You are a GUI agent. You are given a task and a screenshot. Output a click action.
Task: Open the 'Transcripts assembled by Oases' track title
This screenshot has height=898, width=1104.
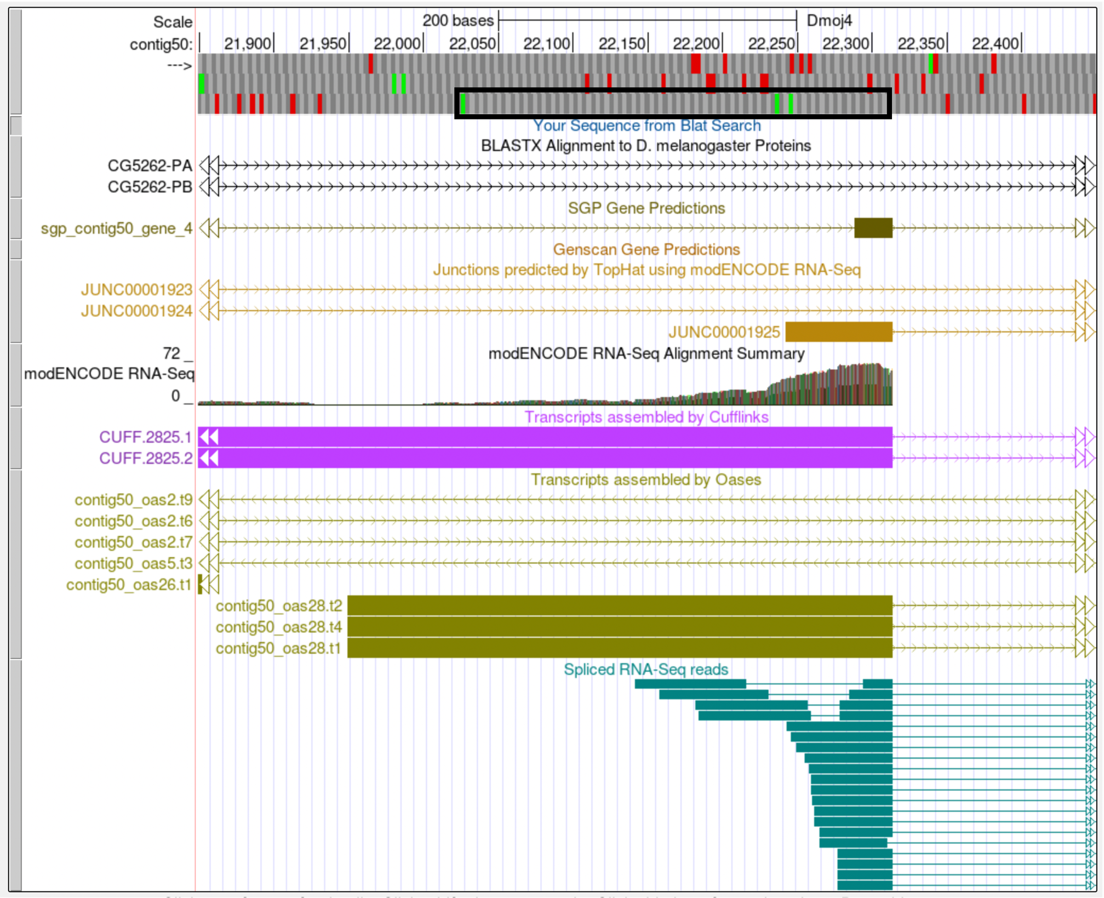tap(646, 479)
